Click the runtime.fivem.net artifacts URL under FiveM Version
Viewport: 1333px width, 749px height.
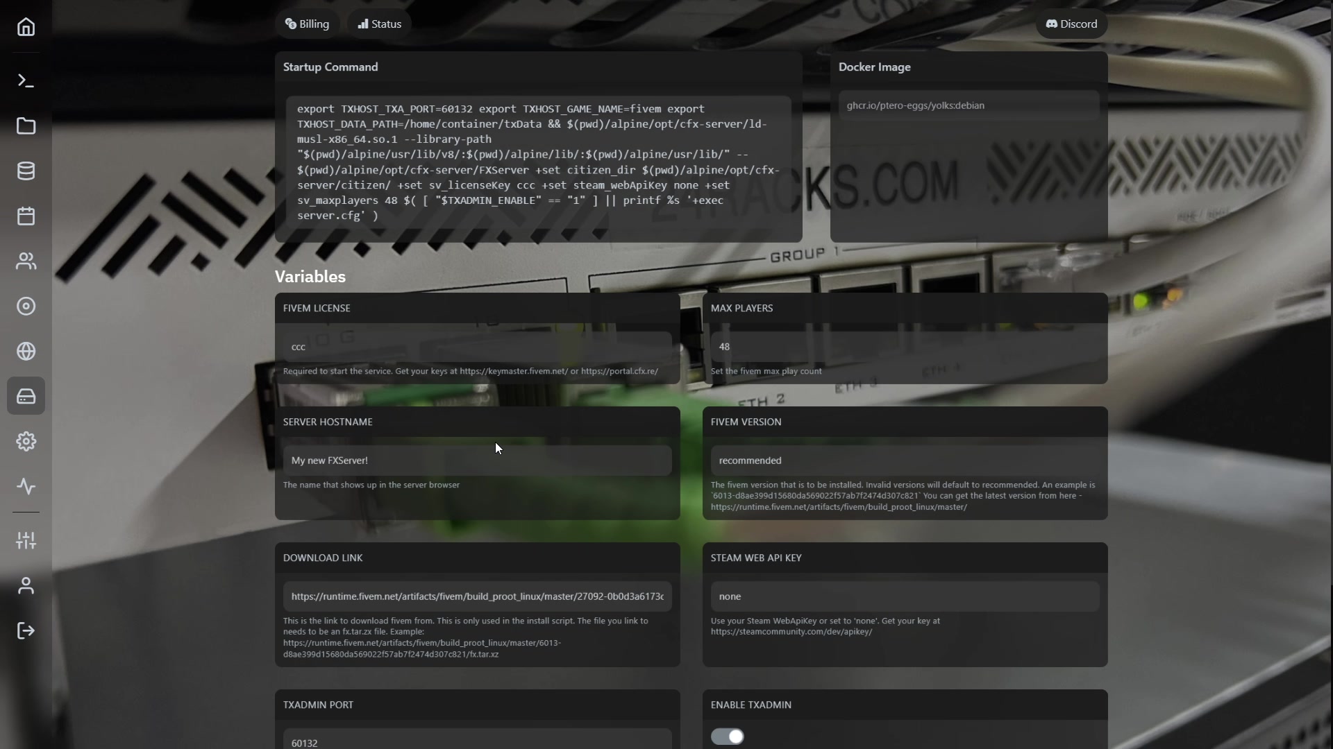pyautogui.click(x=839, y=507)
